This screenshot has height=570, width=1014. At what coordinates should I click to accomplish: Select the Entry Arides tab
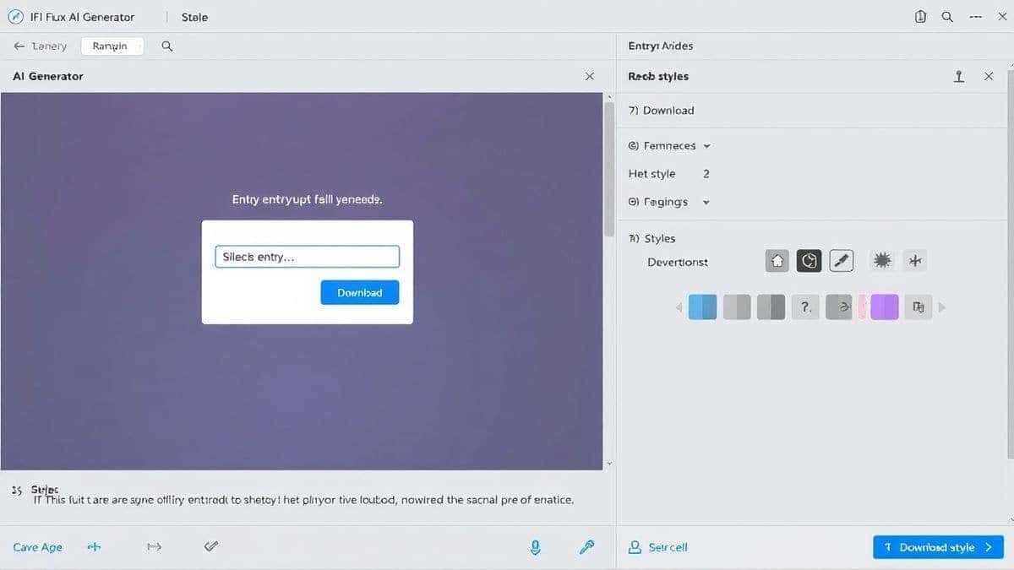click(661, 46)
